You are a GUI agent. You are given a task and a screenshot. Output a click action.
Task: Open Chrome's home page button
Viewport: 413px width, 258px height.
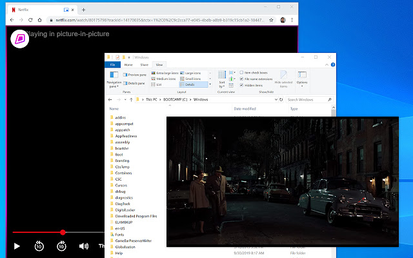39,20
